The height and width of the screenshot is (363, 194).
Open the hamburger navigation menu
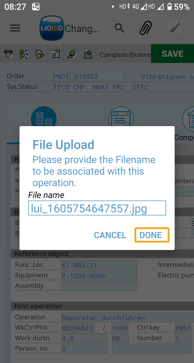click(15, 28)
